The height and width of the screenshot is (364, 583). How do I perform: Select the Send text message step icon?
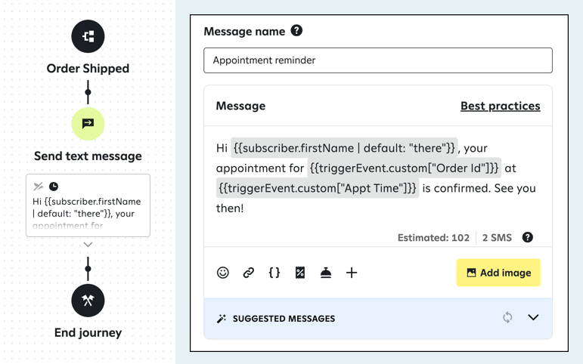coord(88,124)
